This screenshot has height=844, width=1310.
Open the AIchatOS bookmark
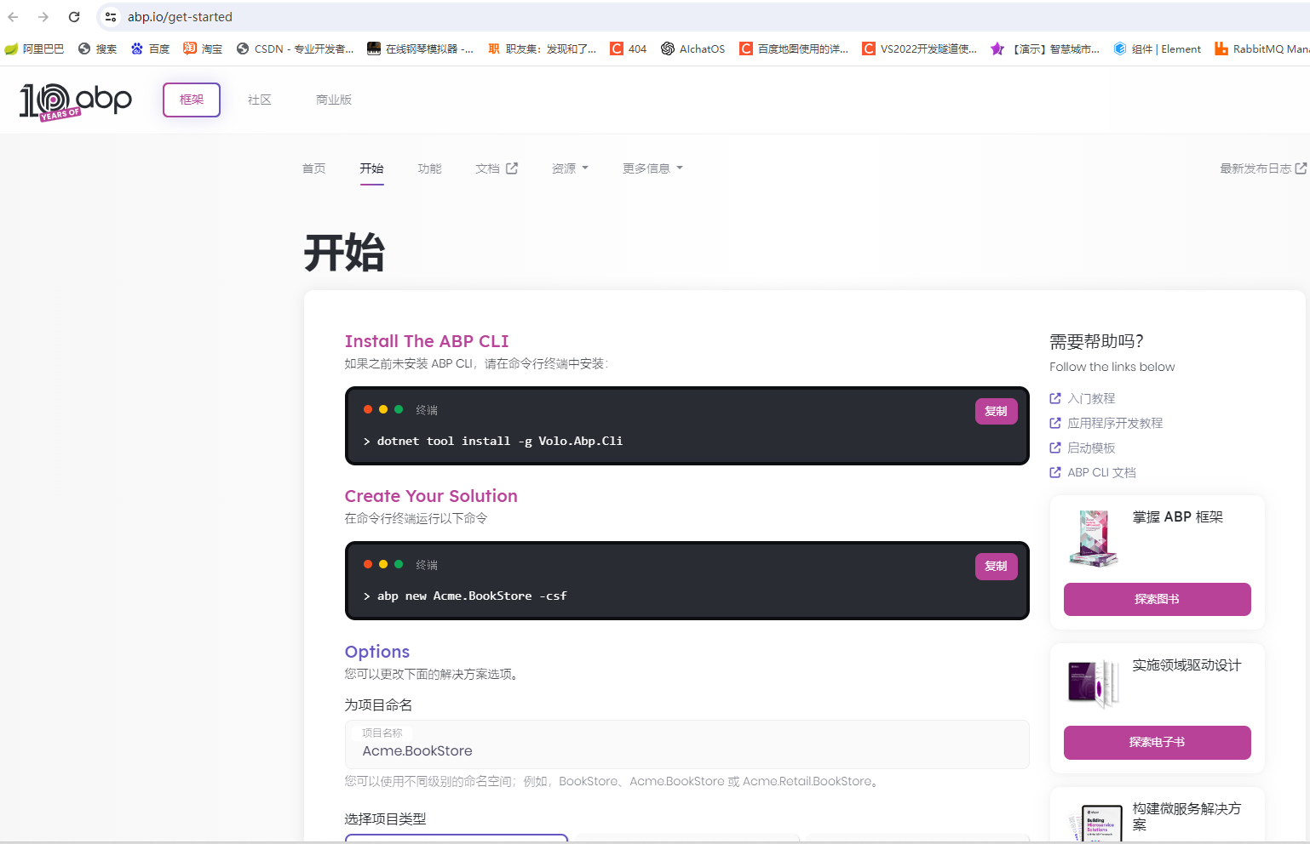(x=692, y=48)
